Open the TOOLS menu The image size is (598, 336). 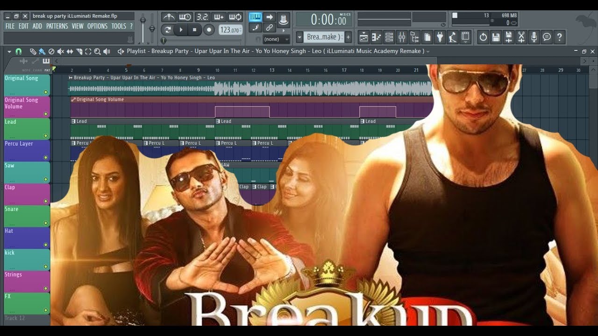coord(119,26)
